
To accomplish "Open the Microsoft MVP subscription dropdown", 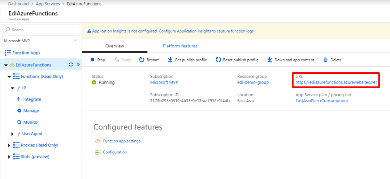I will pos(41,41).
